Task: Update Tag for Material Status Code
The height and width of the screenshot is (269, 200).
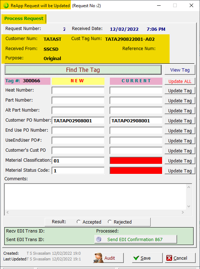Action: tap(180, 171)
